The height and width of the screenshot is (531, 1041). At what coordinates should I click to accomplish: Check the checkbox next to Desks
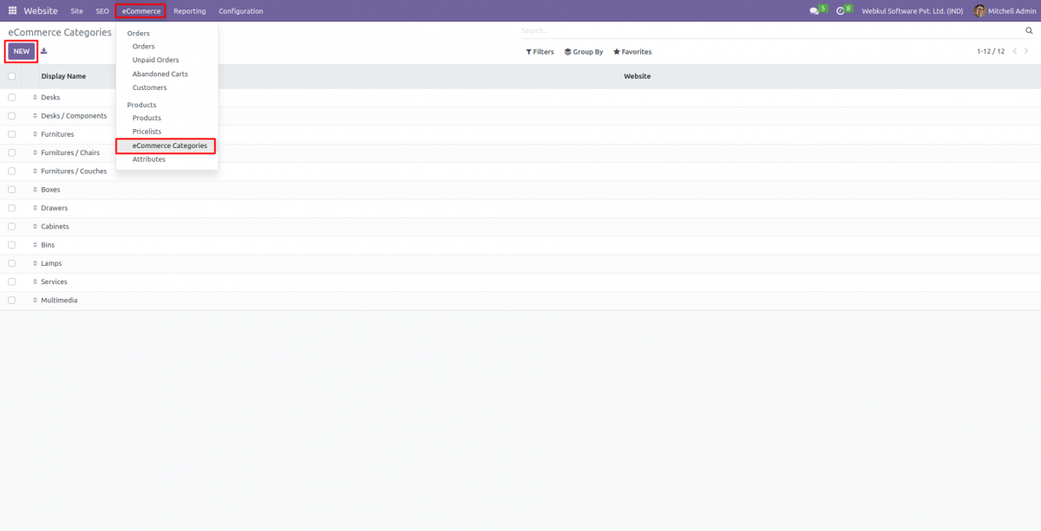[x=11, y=97]
